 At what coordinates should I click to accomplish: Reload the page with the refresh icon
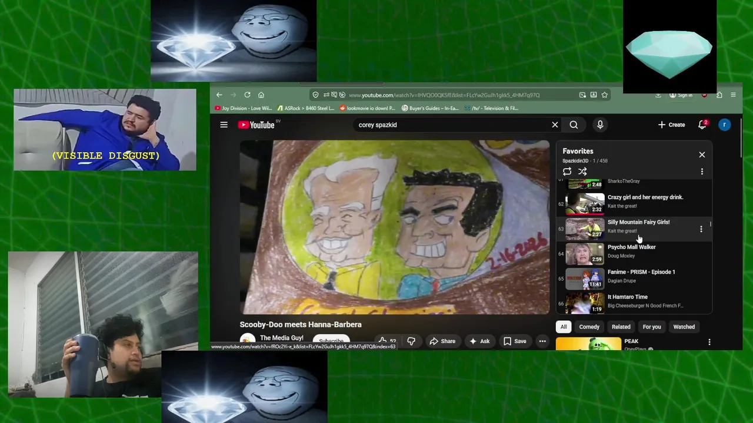pyautogui.click(x=247, y=95)
